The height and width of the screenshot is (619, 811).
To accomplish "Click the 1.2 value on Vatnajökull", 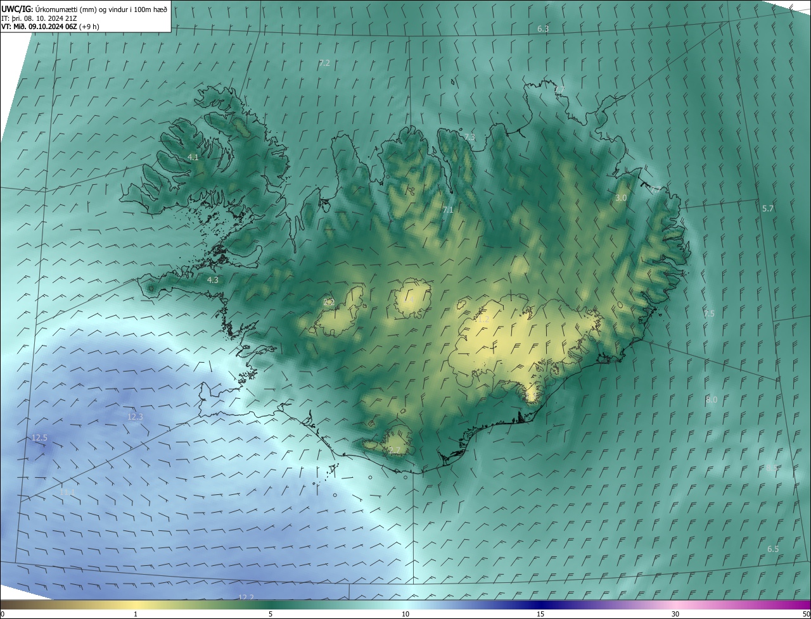I will pos(483,320).
